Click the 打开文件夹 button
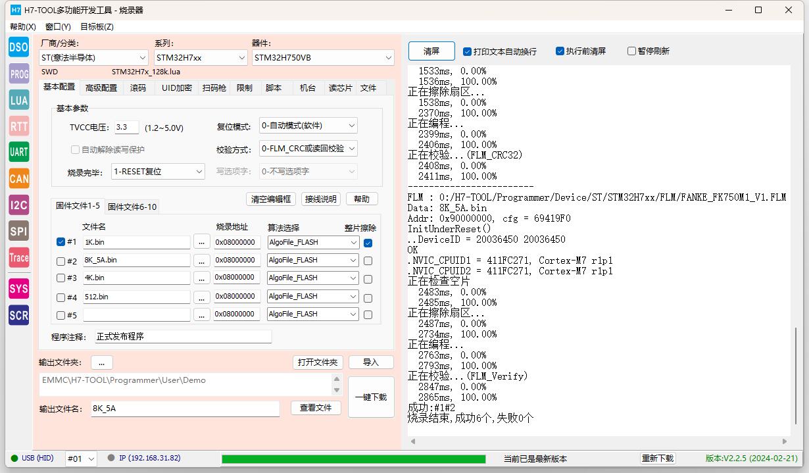The image size is (809, 473). [x=318, y=362]
